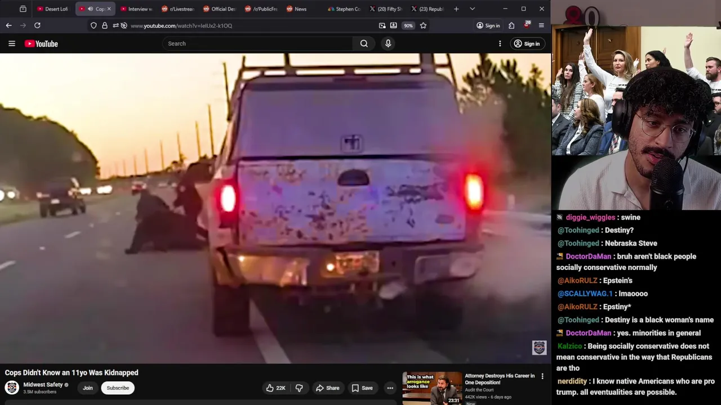Go to the YouTube home logo
Viewport: 721px width, 405px height.
(41, 43)
